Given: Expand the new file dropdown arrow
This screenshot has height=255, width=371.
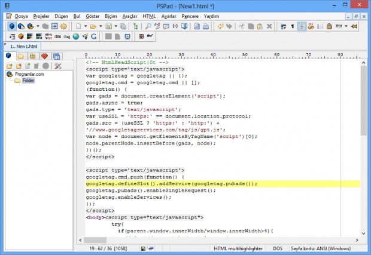Looking at the screenshot, I should point(86,26).
